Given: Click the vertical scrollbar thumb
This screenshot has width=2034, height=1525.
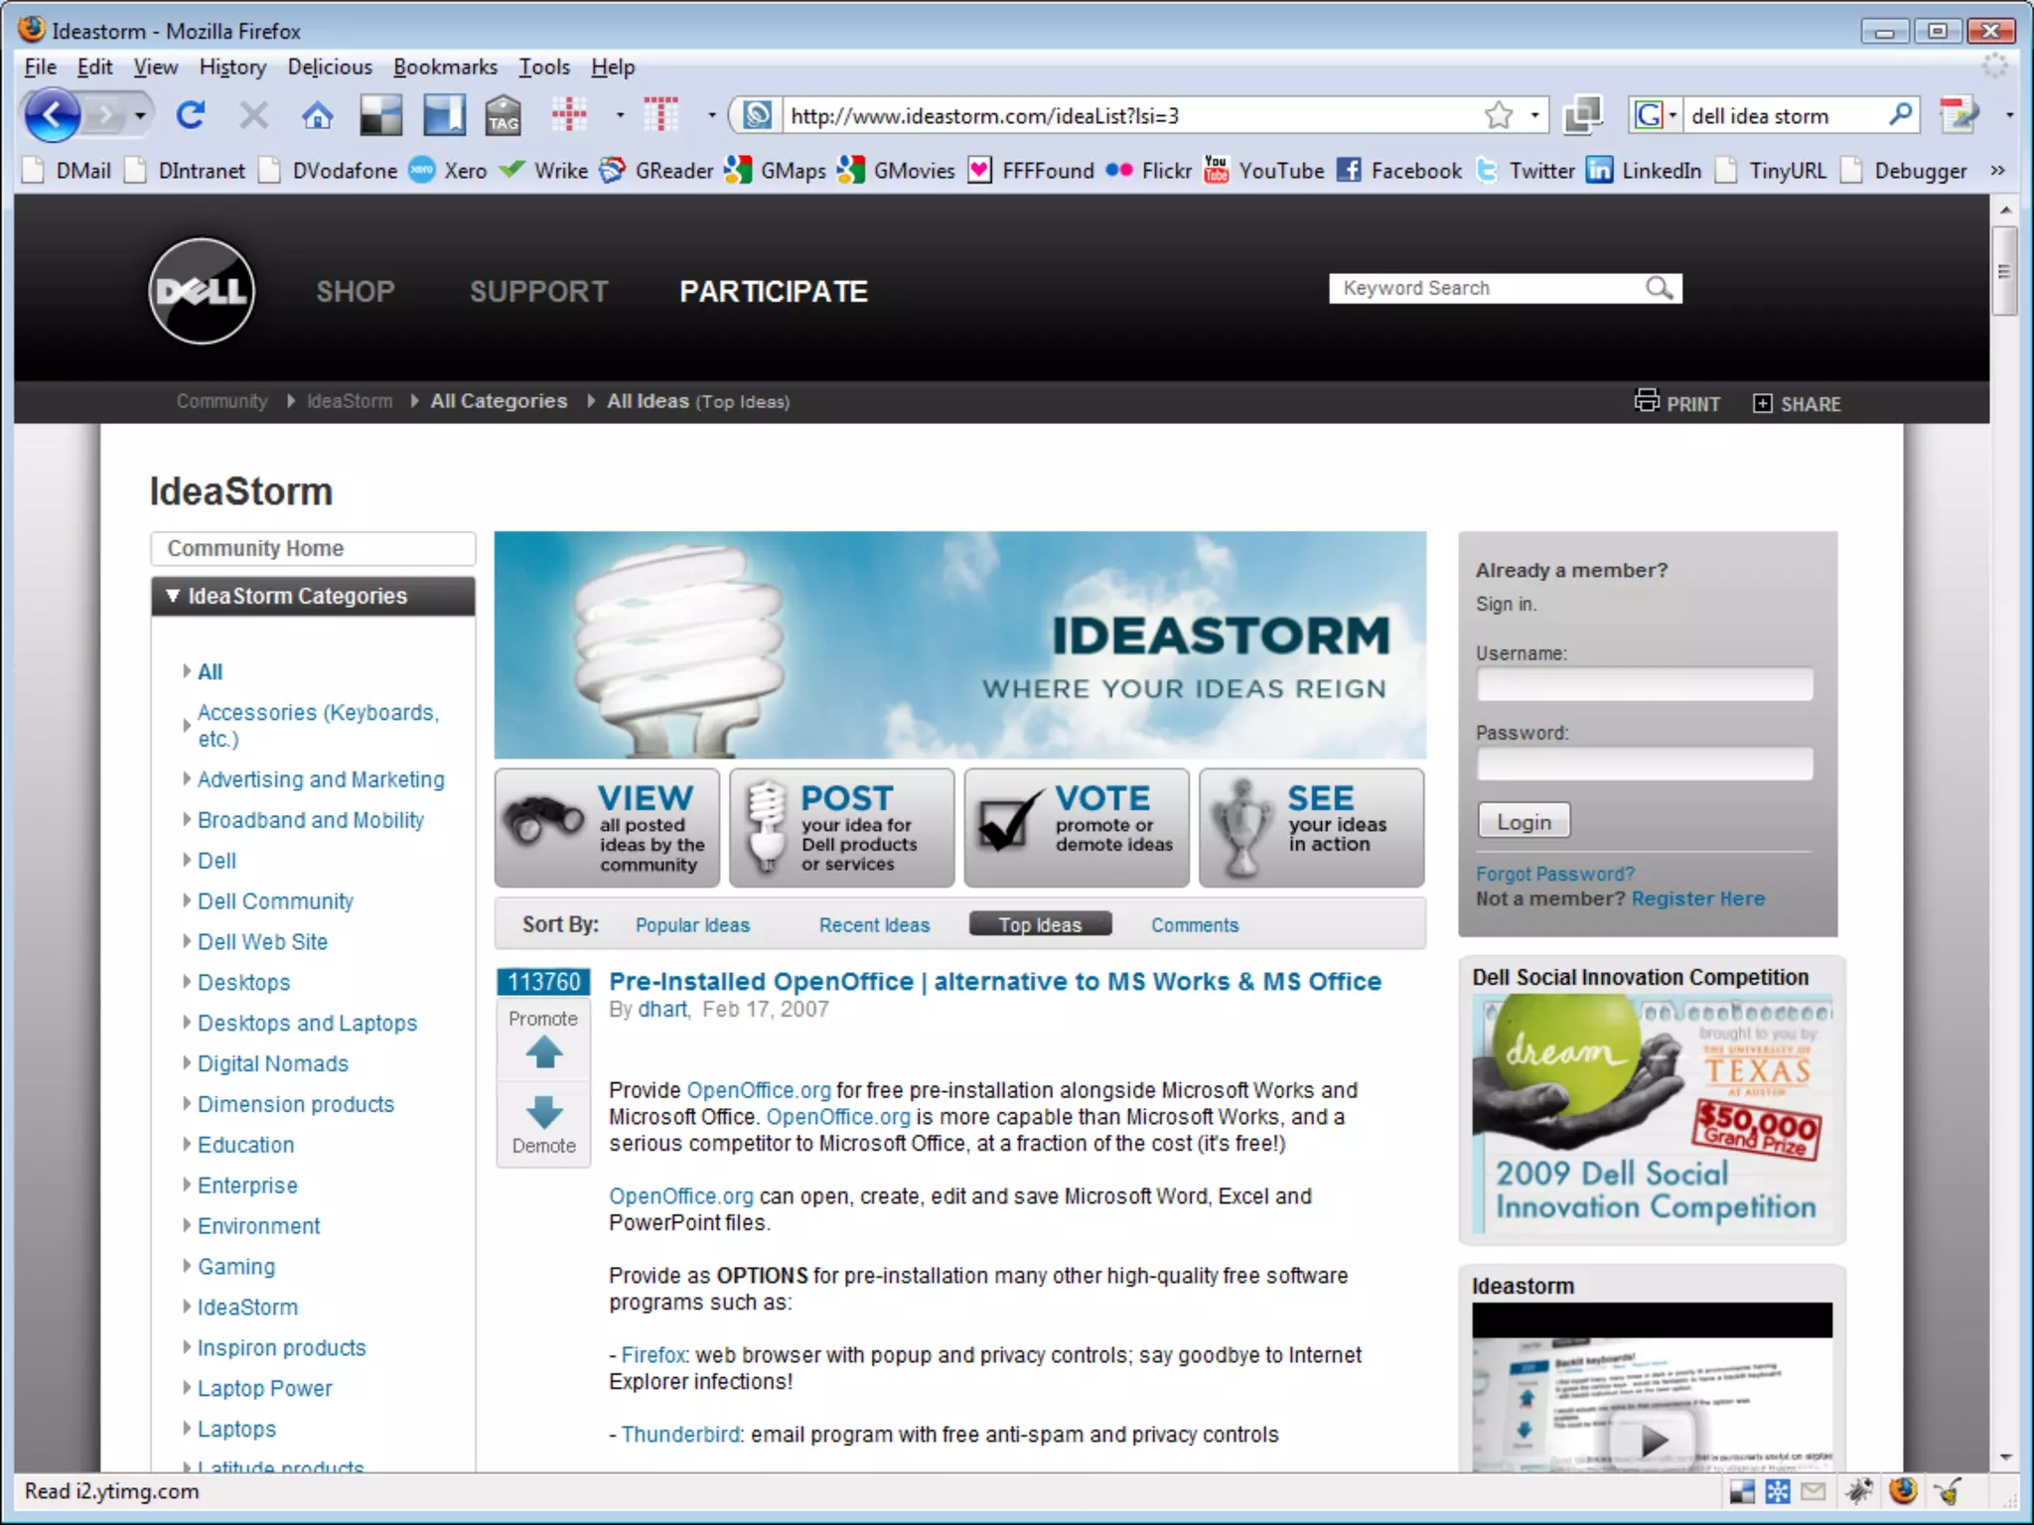Looking at the screenshot, I should tap(2004, 270).
